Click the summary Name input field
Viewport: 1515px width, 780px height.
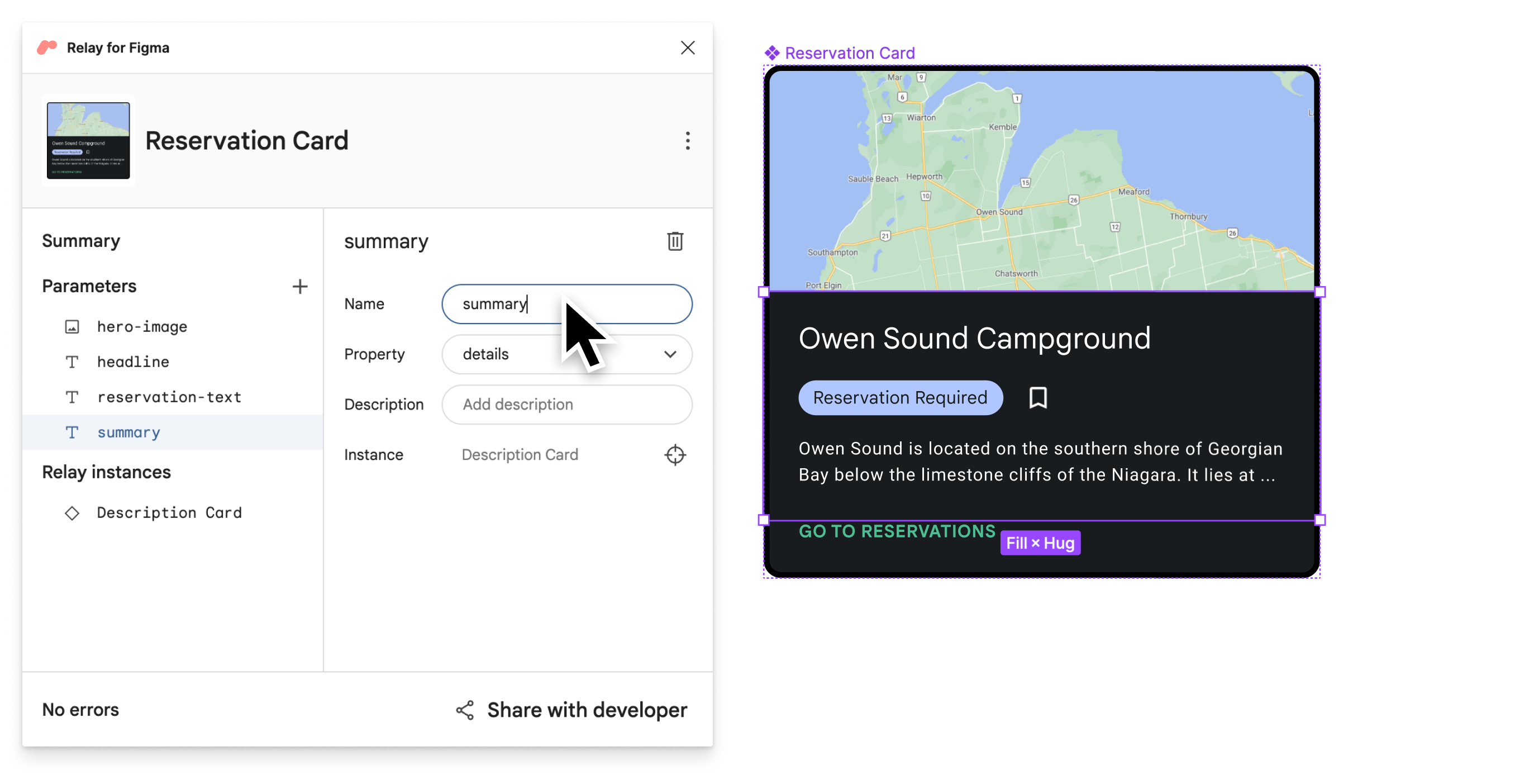click(x=566, y=303)
